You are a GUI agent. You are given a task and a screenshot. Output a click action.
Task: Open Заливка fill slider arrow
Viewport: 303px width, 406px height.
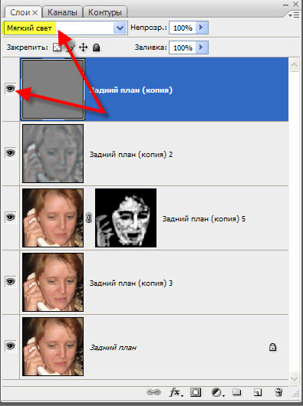(201, 47)
